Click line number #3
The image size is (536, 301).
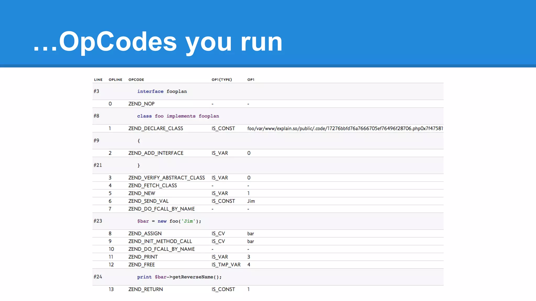pyautogui.click(x=97, y=91)
